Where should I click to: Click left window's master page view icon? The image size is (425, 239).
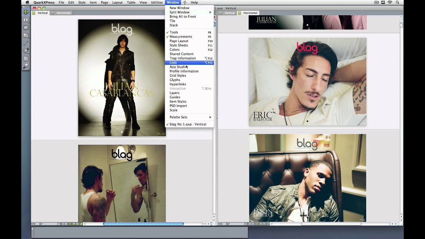[70, 224]
